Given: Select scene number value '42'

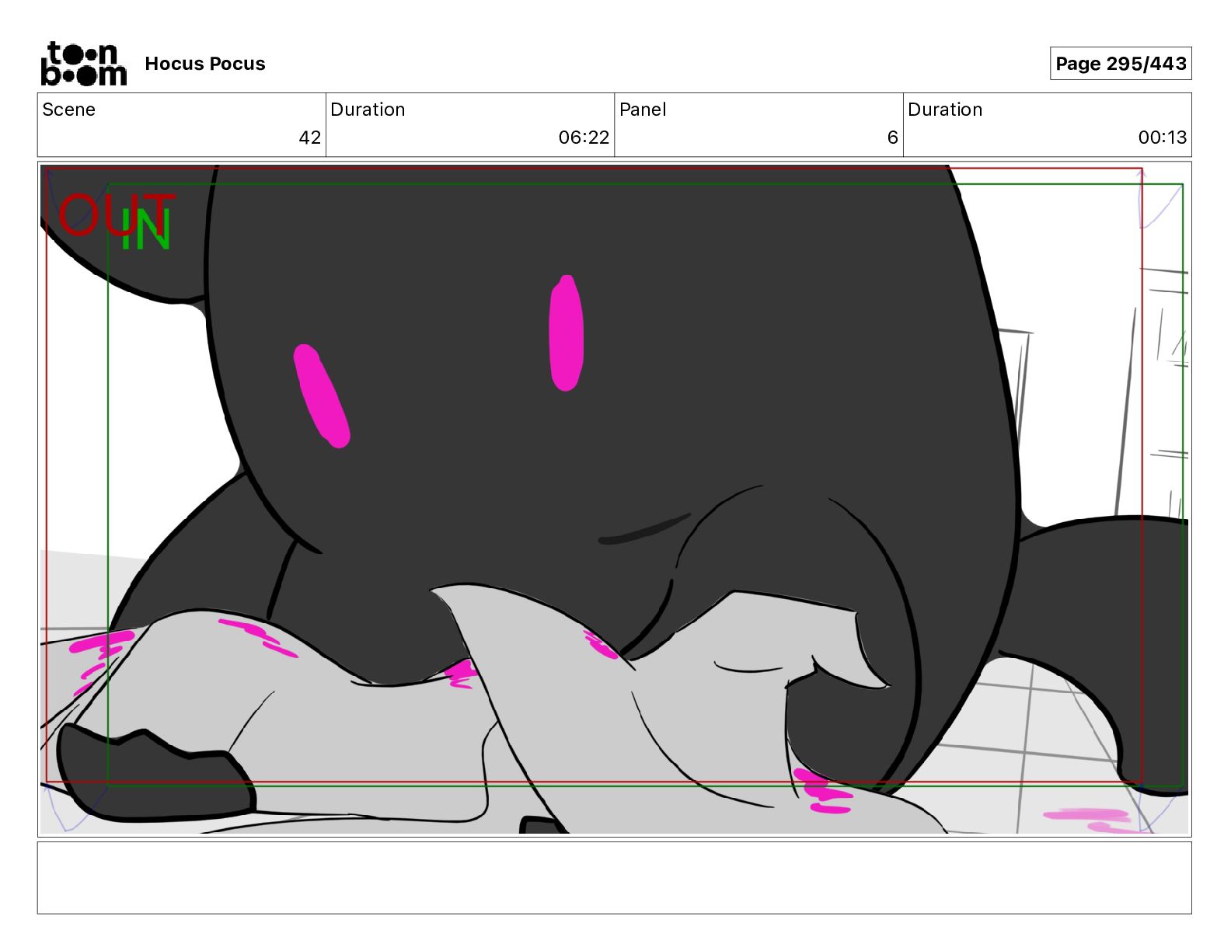Looking at the screenshot, I should [x=310, y=138].
